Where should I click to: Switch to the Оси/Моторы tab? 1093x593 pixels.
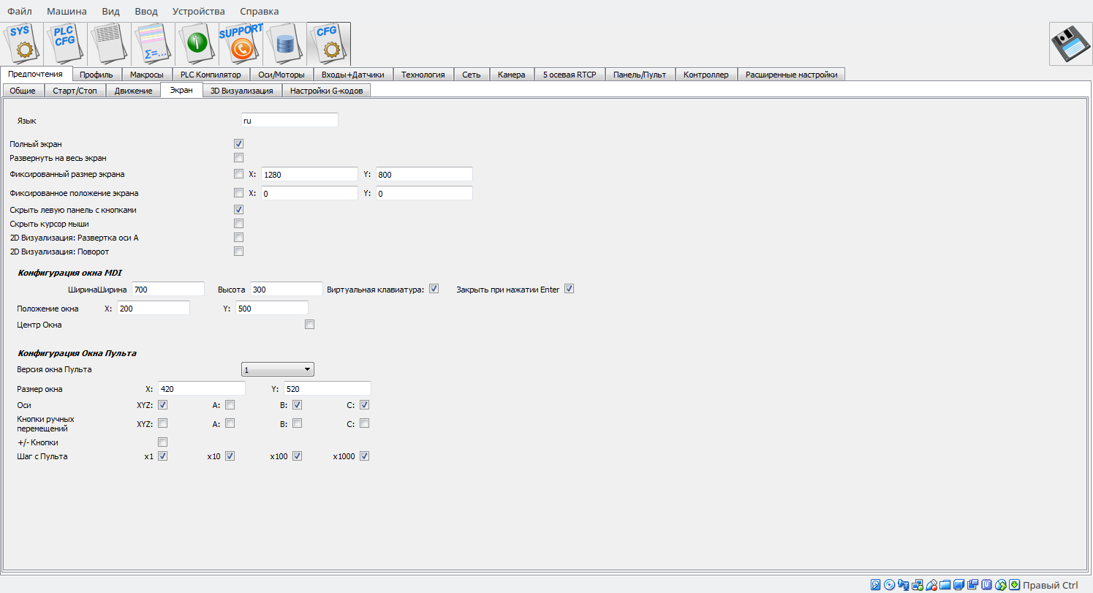281,75
